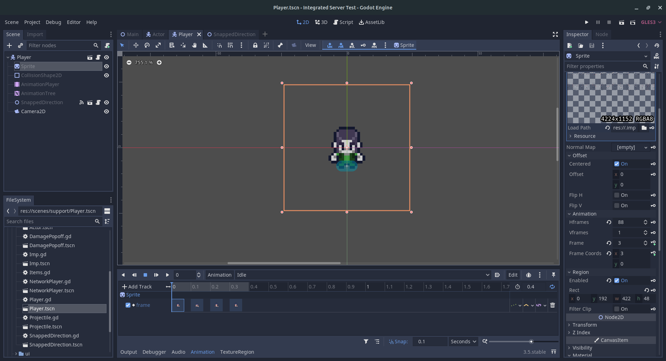The width and height of the screenshot is (666, 361).
Task: Save the current resource in Inspector
Action: (x=592, y=45)
